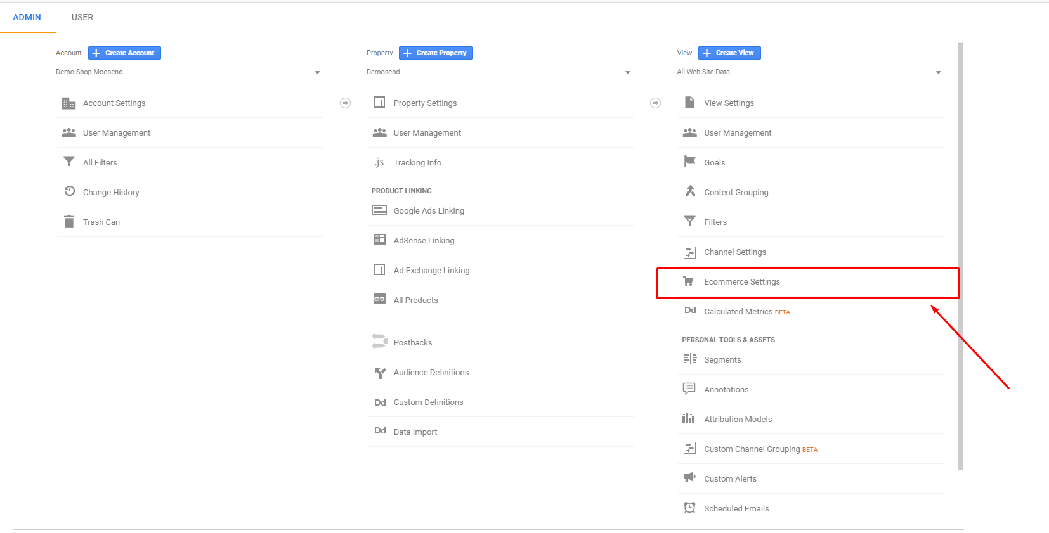This screenshot has height=533, width=1049.
Task: Click the arrow between Account and Property columns
Action: point(345,103)
